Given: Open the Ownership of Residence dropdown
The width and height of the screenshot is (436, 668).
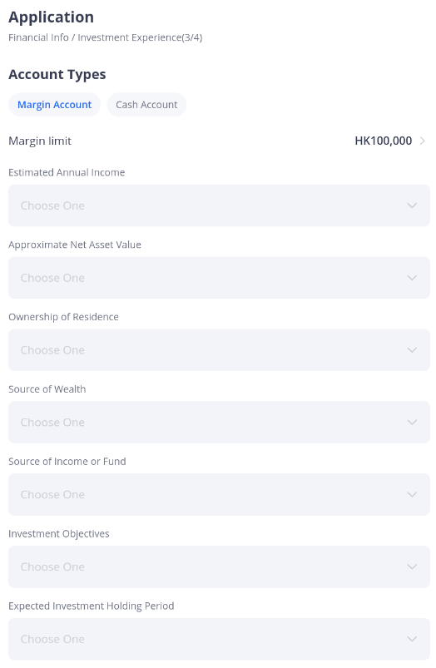Looking at the screenshot, I should (x=219, y=350).
